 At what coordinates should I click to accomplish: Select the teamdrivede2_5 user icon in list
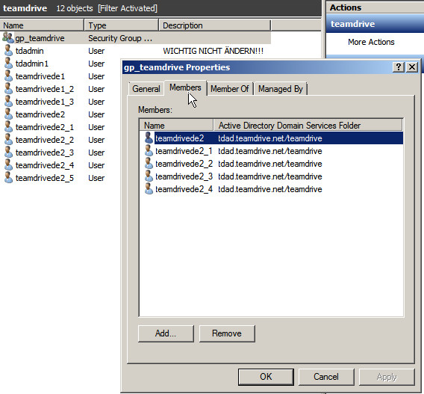click(8, 178)
